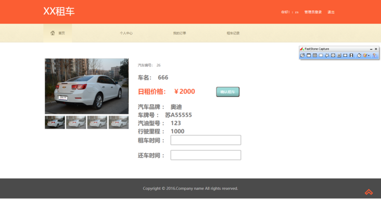The width and height of the screenshot is (381, 208).
Task: Focus the 租车时间 input field
Action: tap(206, 140)
